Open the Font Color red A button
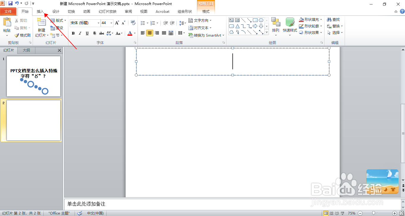This screenshot has width=405, height=216. 130,33
